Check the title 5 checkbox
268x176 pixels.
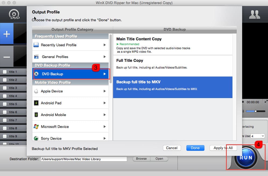(5, 104)
